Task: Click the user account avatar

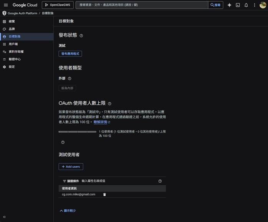Action: [x=263, y=5]
